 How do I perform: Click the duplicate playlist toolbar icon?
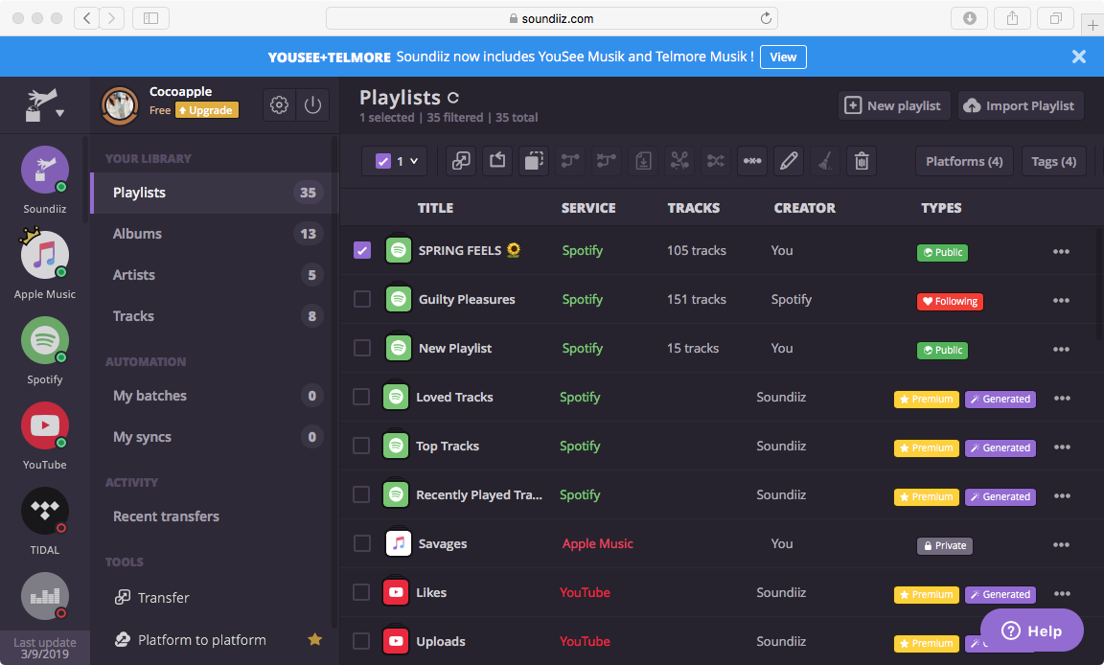click(534, 161)
